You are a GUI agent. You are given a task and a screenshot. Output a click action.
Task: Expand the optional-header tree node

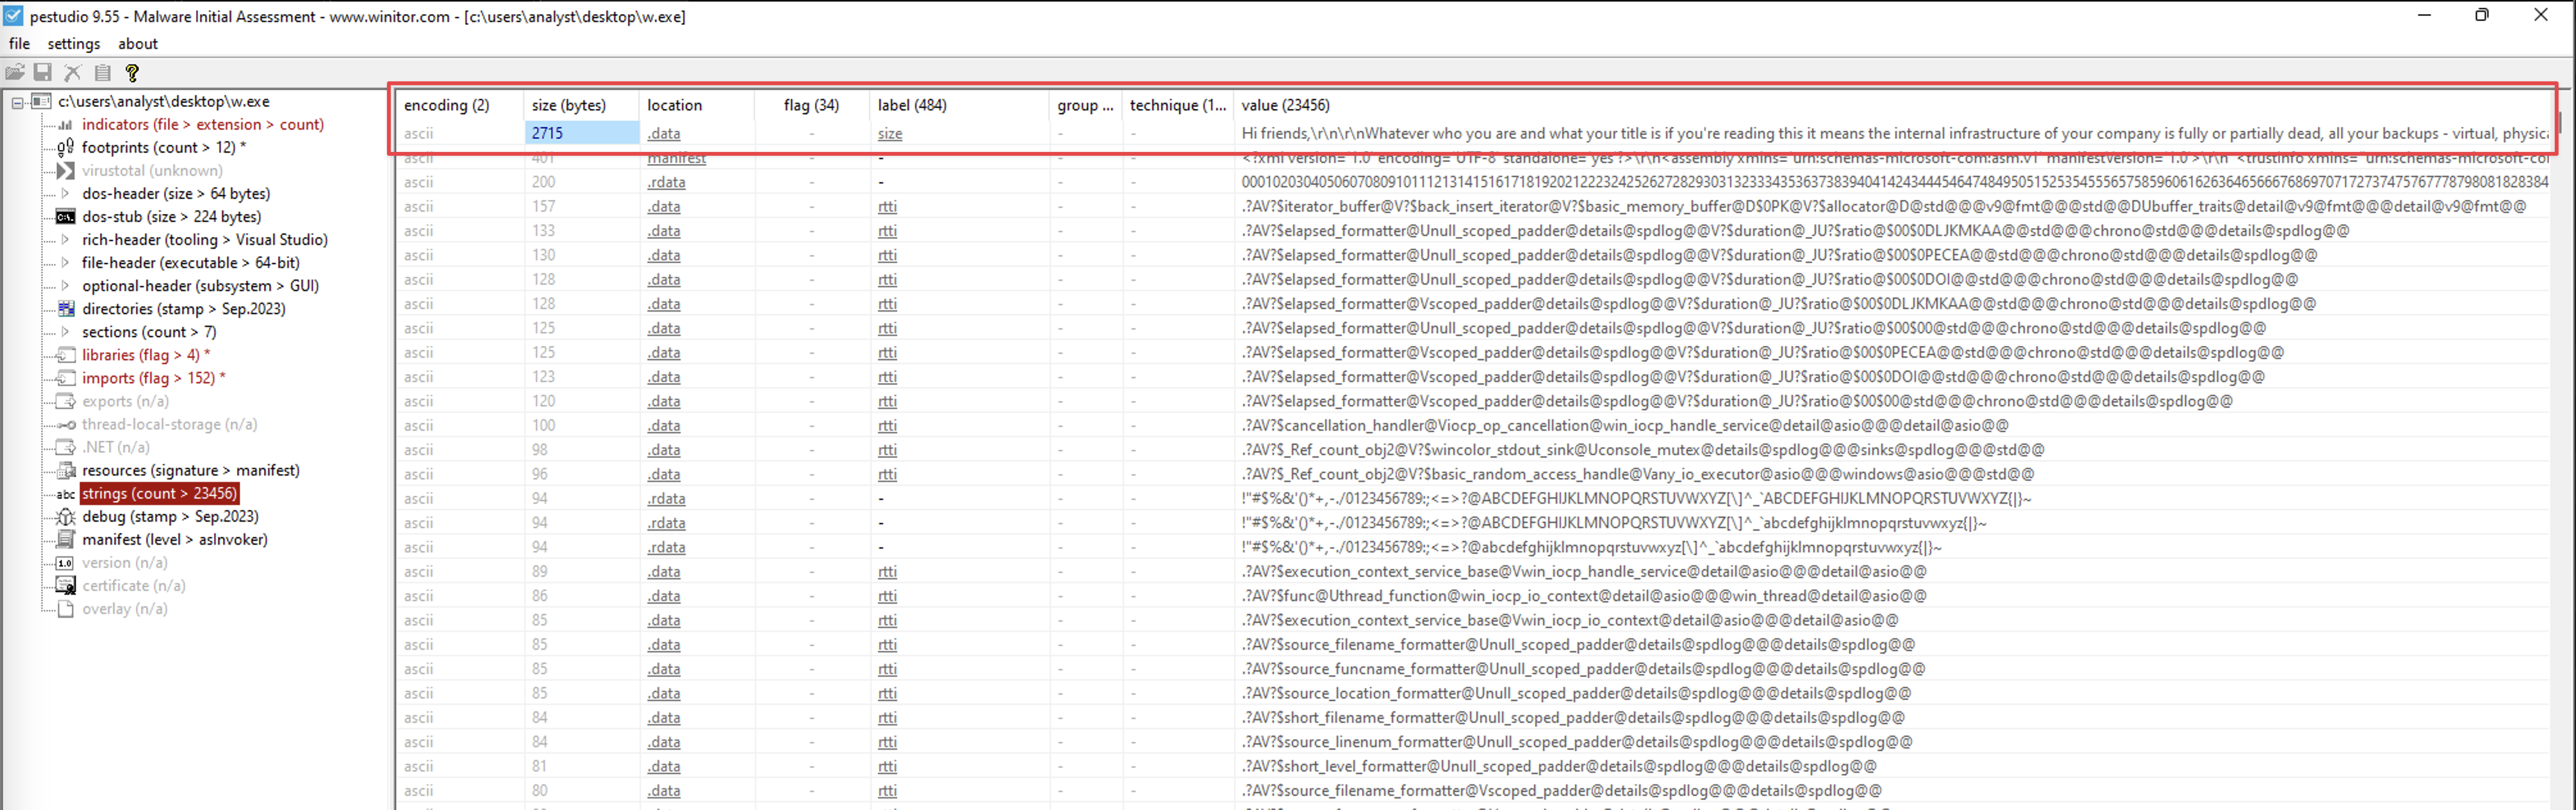pos(65,285)
